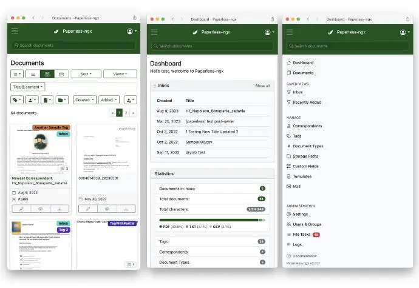Open user account menu in middle Dashboard window
Image resolution: width=419 pixels, height=288 pixels.
point(270,32)
